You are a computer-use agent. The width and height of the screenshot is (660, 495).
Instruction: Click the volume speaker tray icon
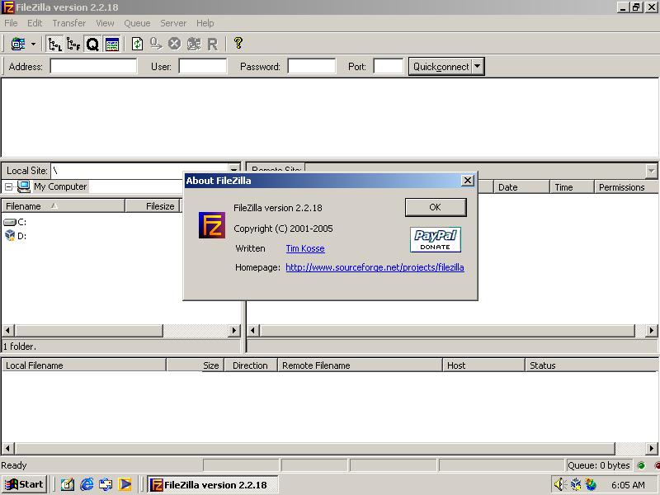[559, 484]
